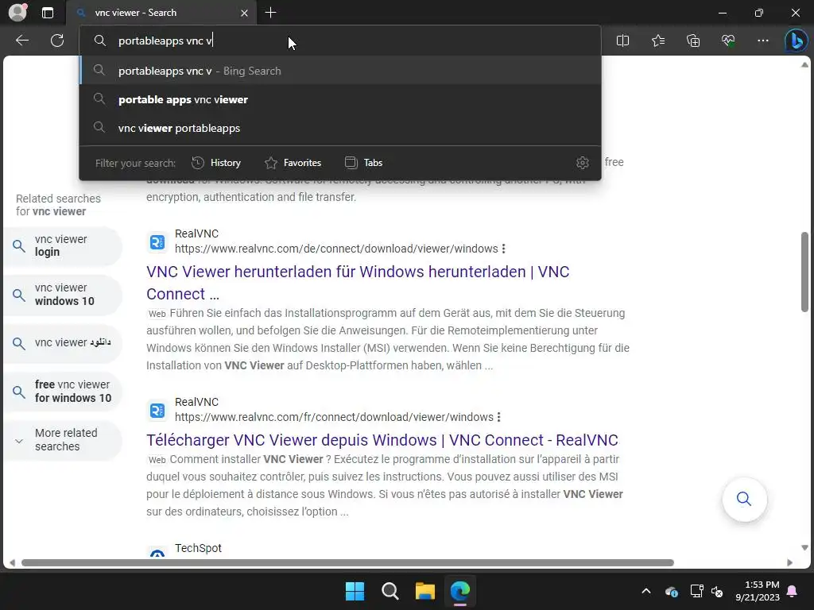Open 'Télécharger VNC Viewer depuis Windows' result
The height and width of the screenshot is (610, 814).
tap(382, 440)
